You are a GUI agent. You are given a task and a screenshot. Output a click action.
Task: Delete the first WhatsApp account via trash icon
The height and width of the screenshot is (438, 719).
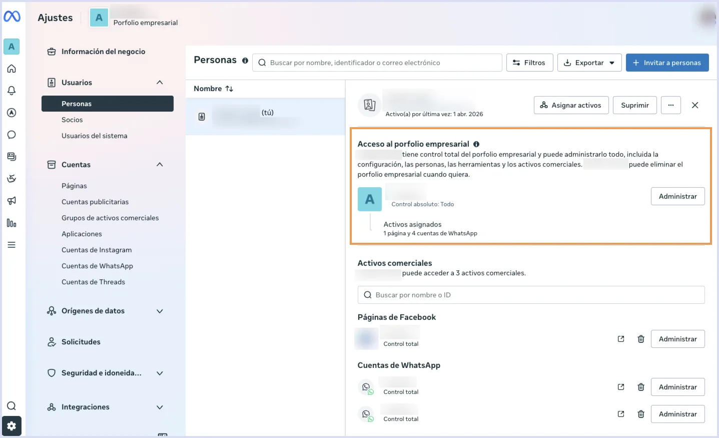coord(641,387)
